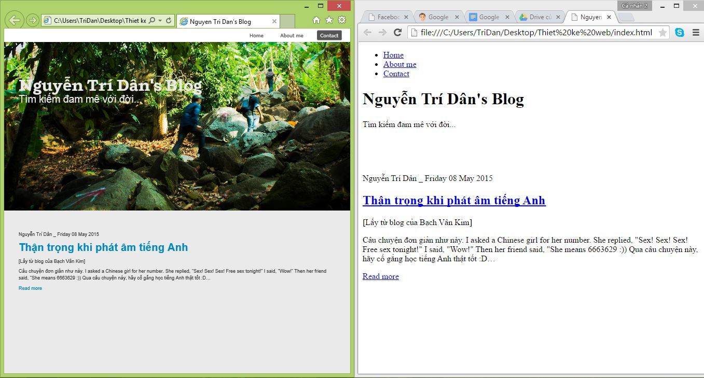This screenshot has width=704, height=378.
Task: Switch to the Facebook tab in Chrome
Action: tap(388, 17)
